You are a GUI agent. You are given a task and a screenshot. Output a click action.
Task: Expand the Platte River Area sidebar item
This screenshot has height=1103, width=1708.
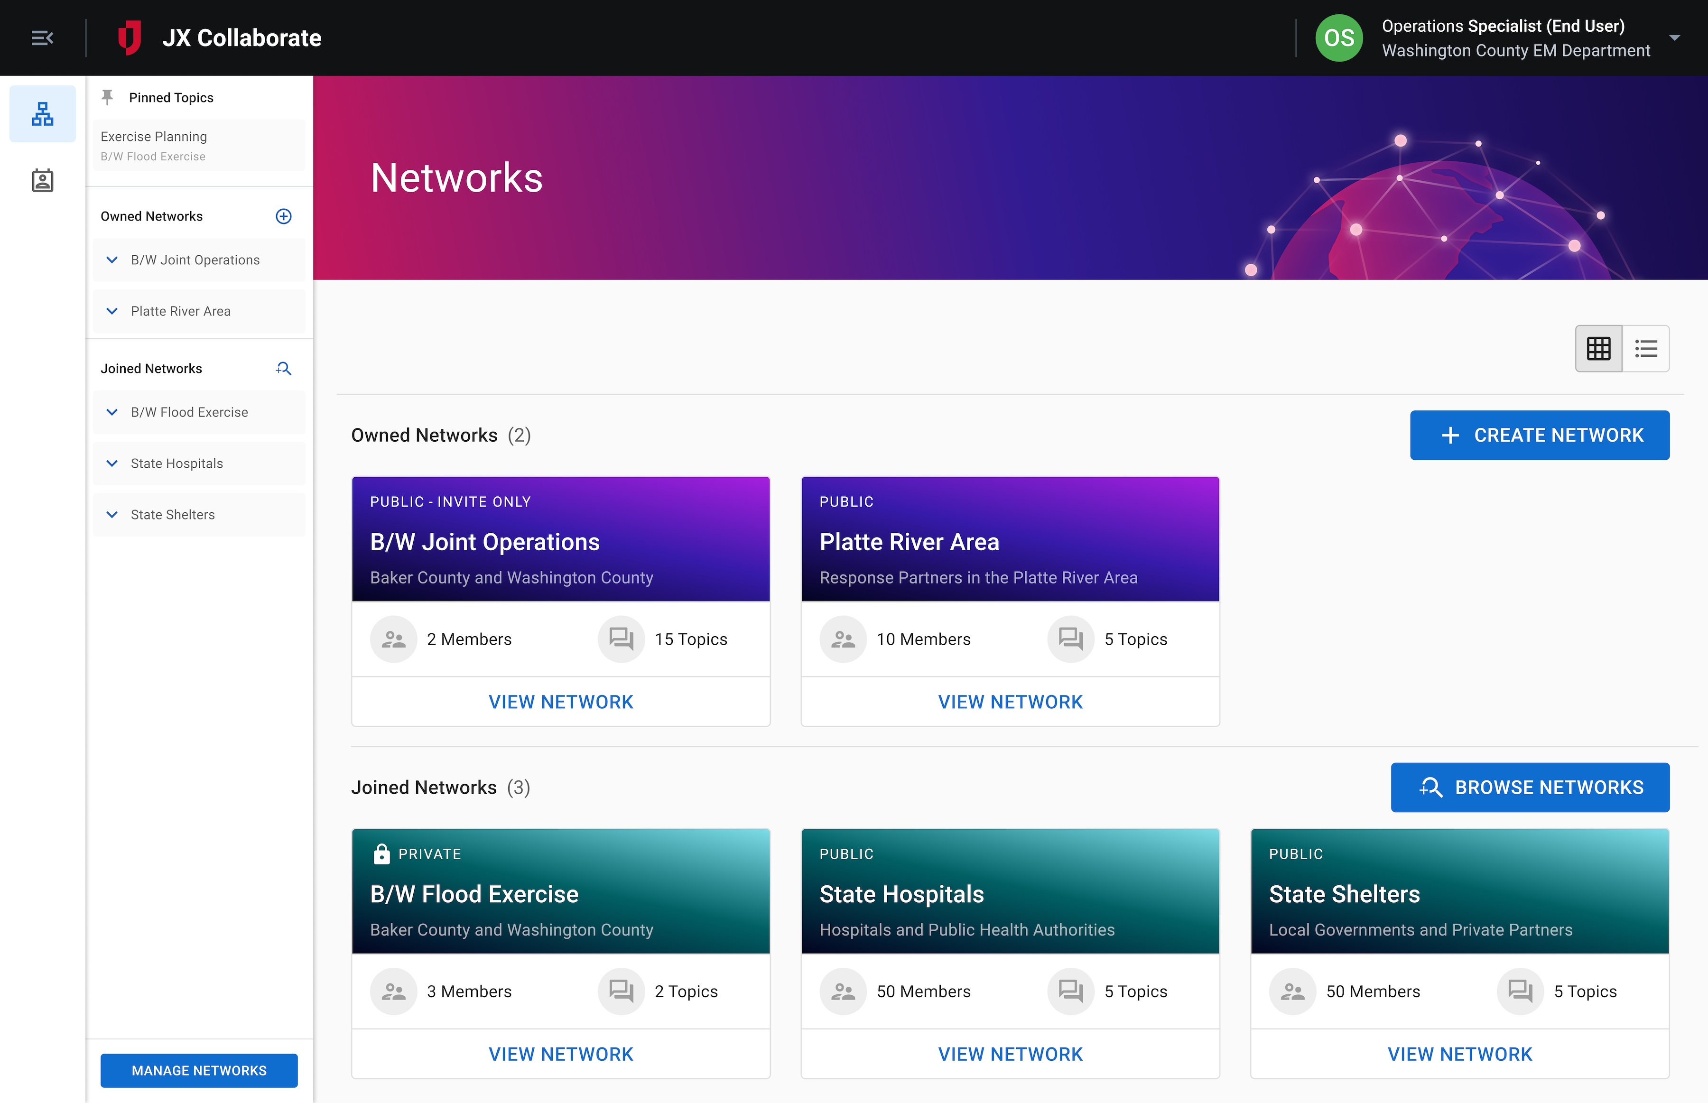[111, 311]
